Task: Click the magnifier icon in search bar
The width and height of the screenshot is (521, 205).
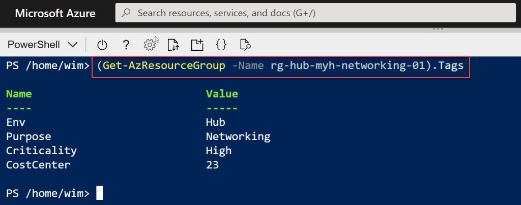Action: (127, 13)
